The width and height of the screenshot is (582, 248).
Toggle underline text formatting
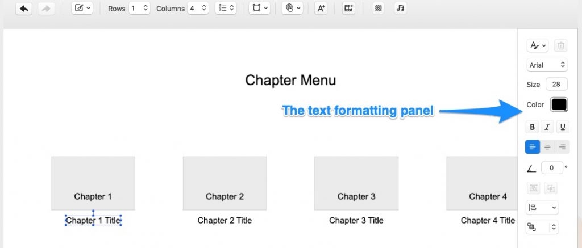563,127
